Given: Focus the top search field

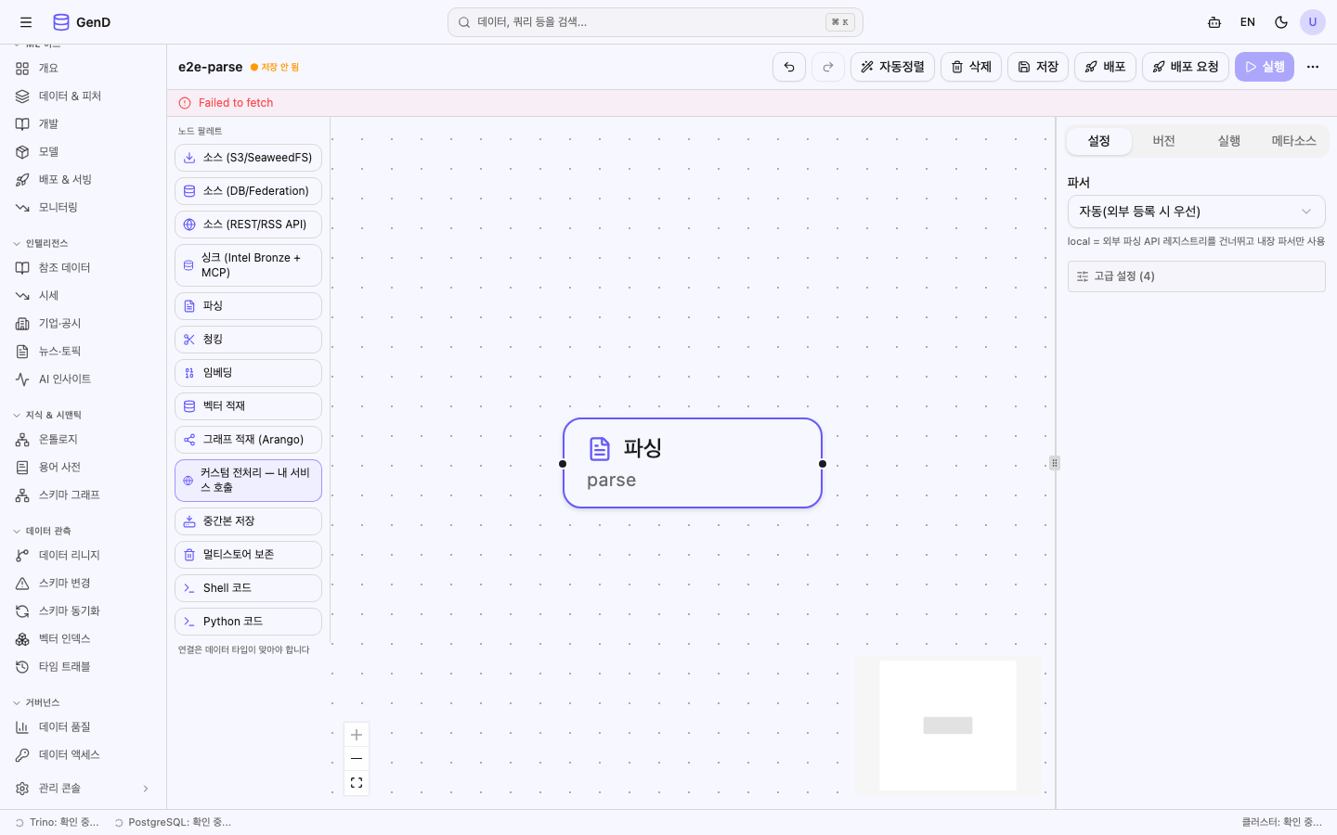Looking at the screenshot, I should (656, 22).
